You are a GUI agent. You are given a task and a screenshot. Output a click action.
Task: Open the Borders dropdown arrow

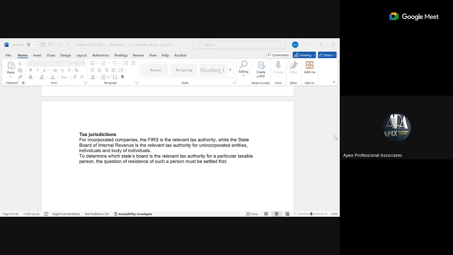(x=108, y=77)
